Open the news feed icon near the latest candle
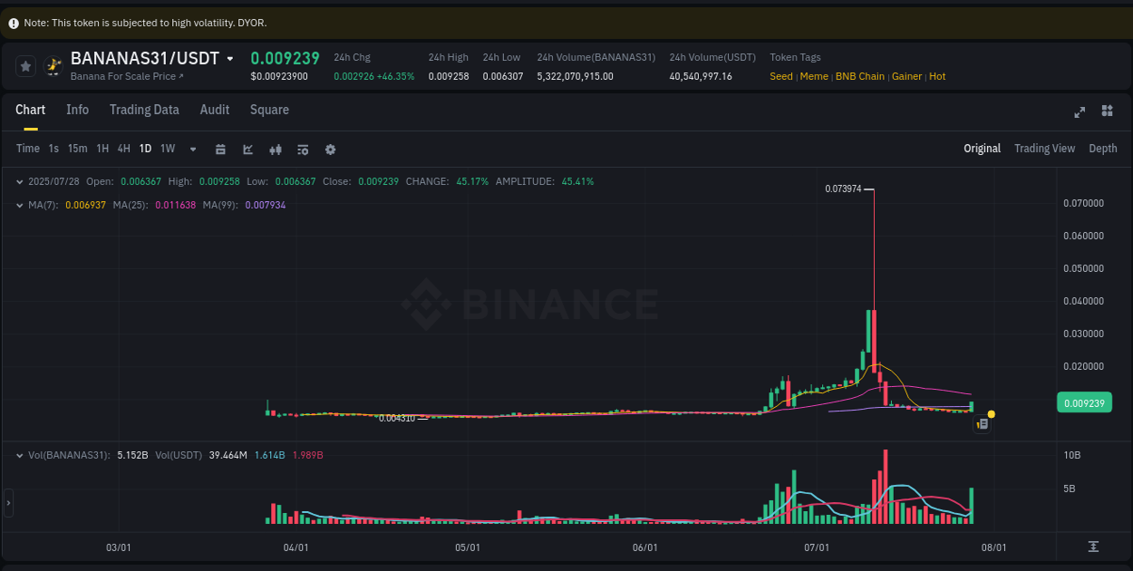 [981, 423]
